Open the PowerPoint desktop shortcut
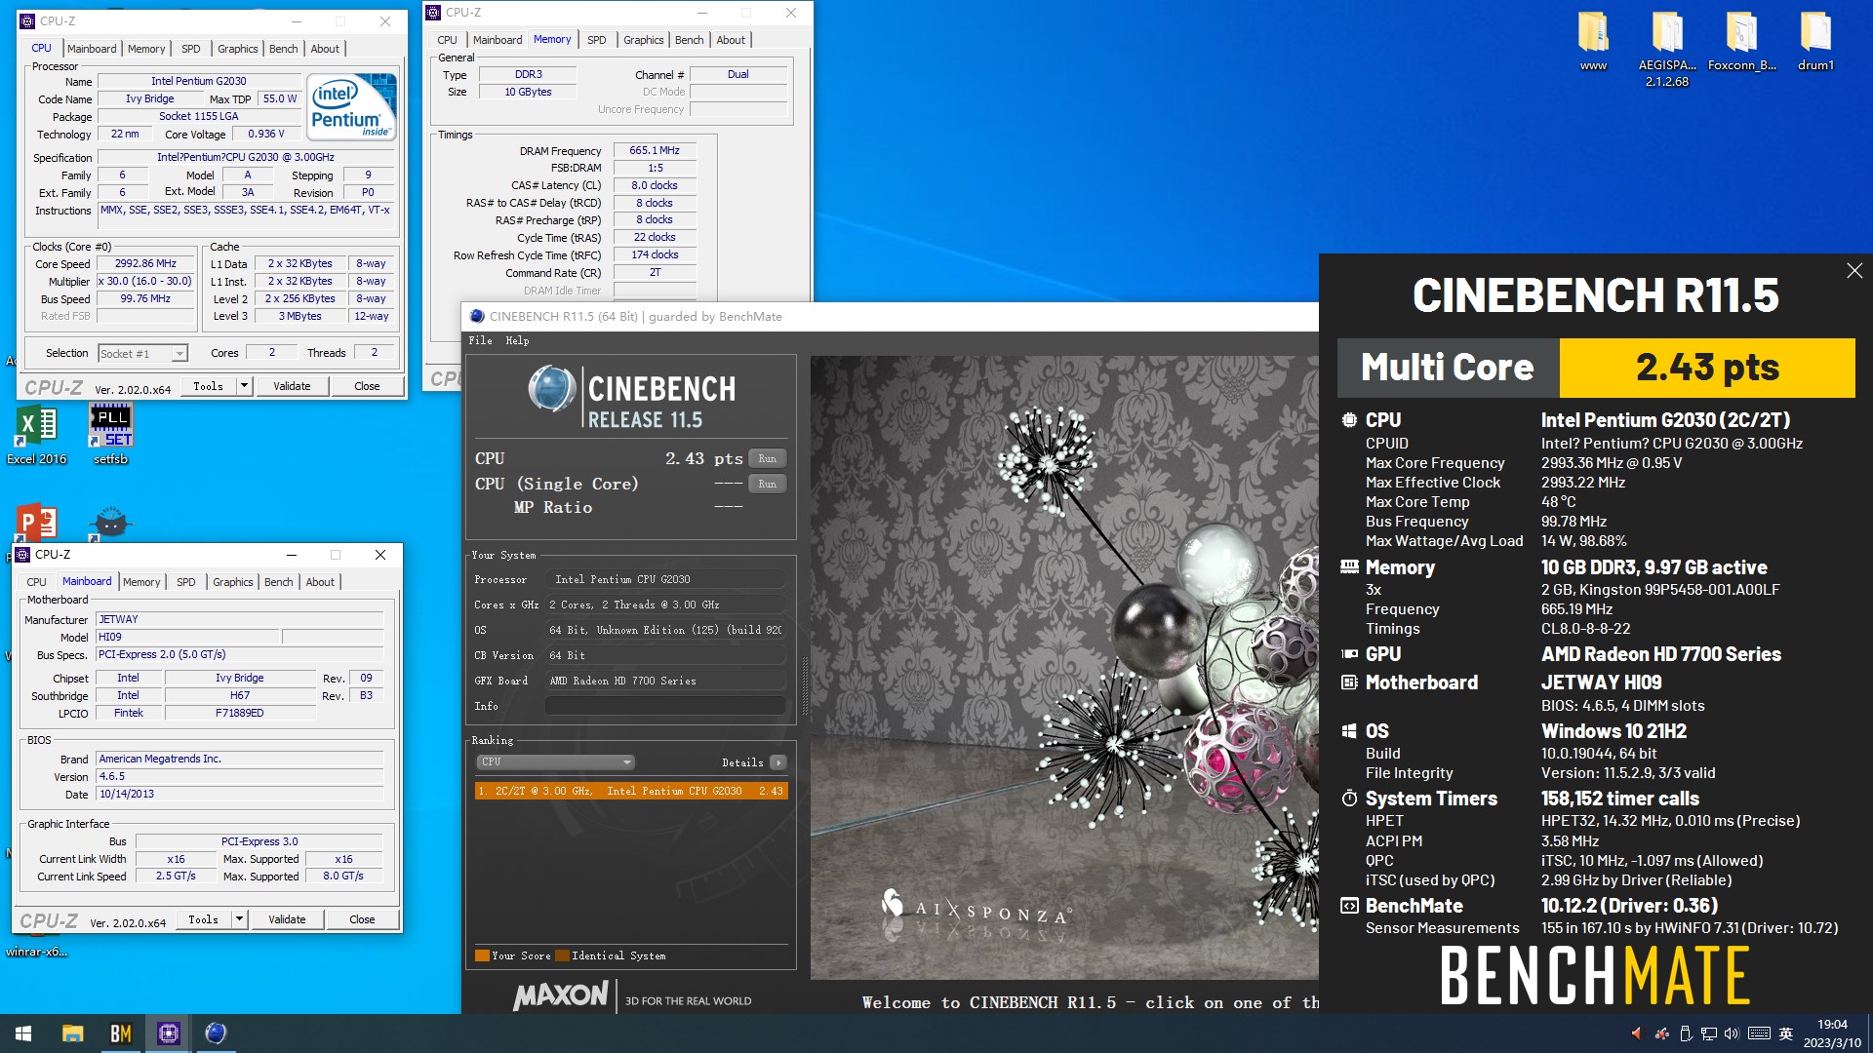1873x1053 pixels. coord(37,524)
